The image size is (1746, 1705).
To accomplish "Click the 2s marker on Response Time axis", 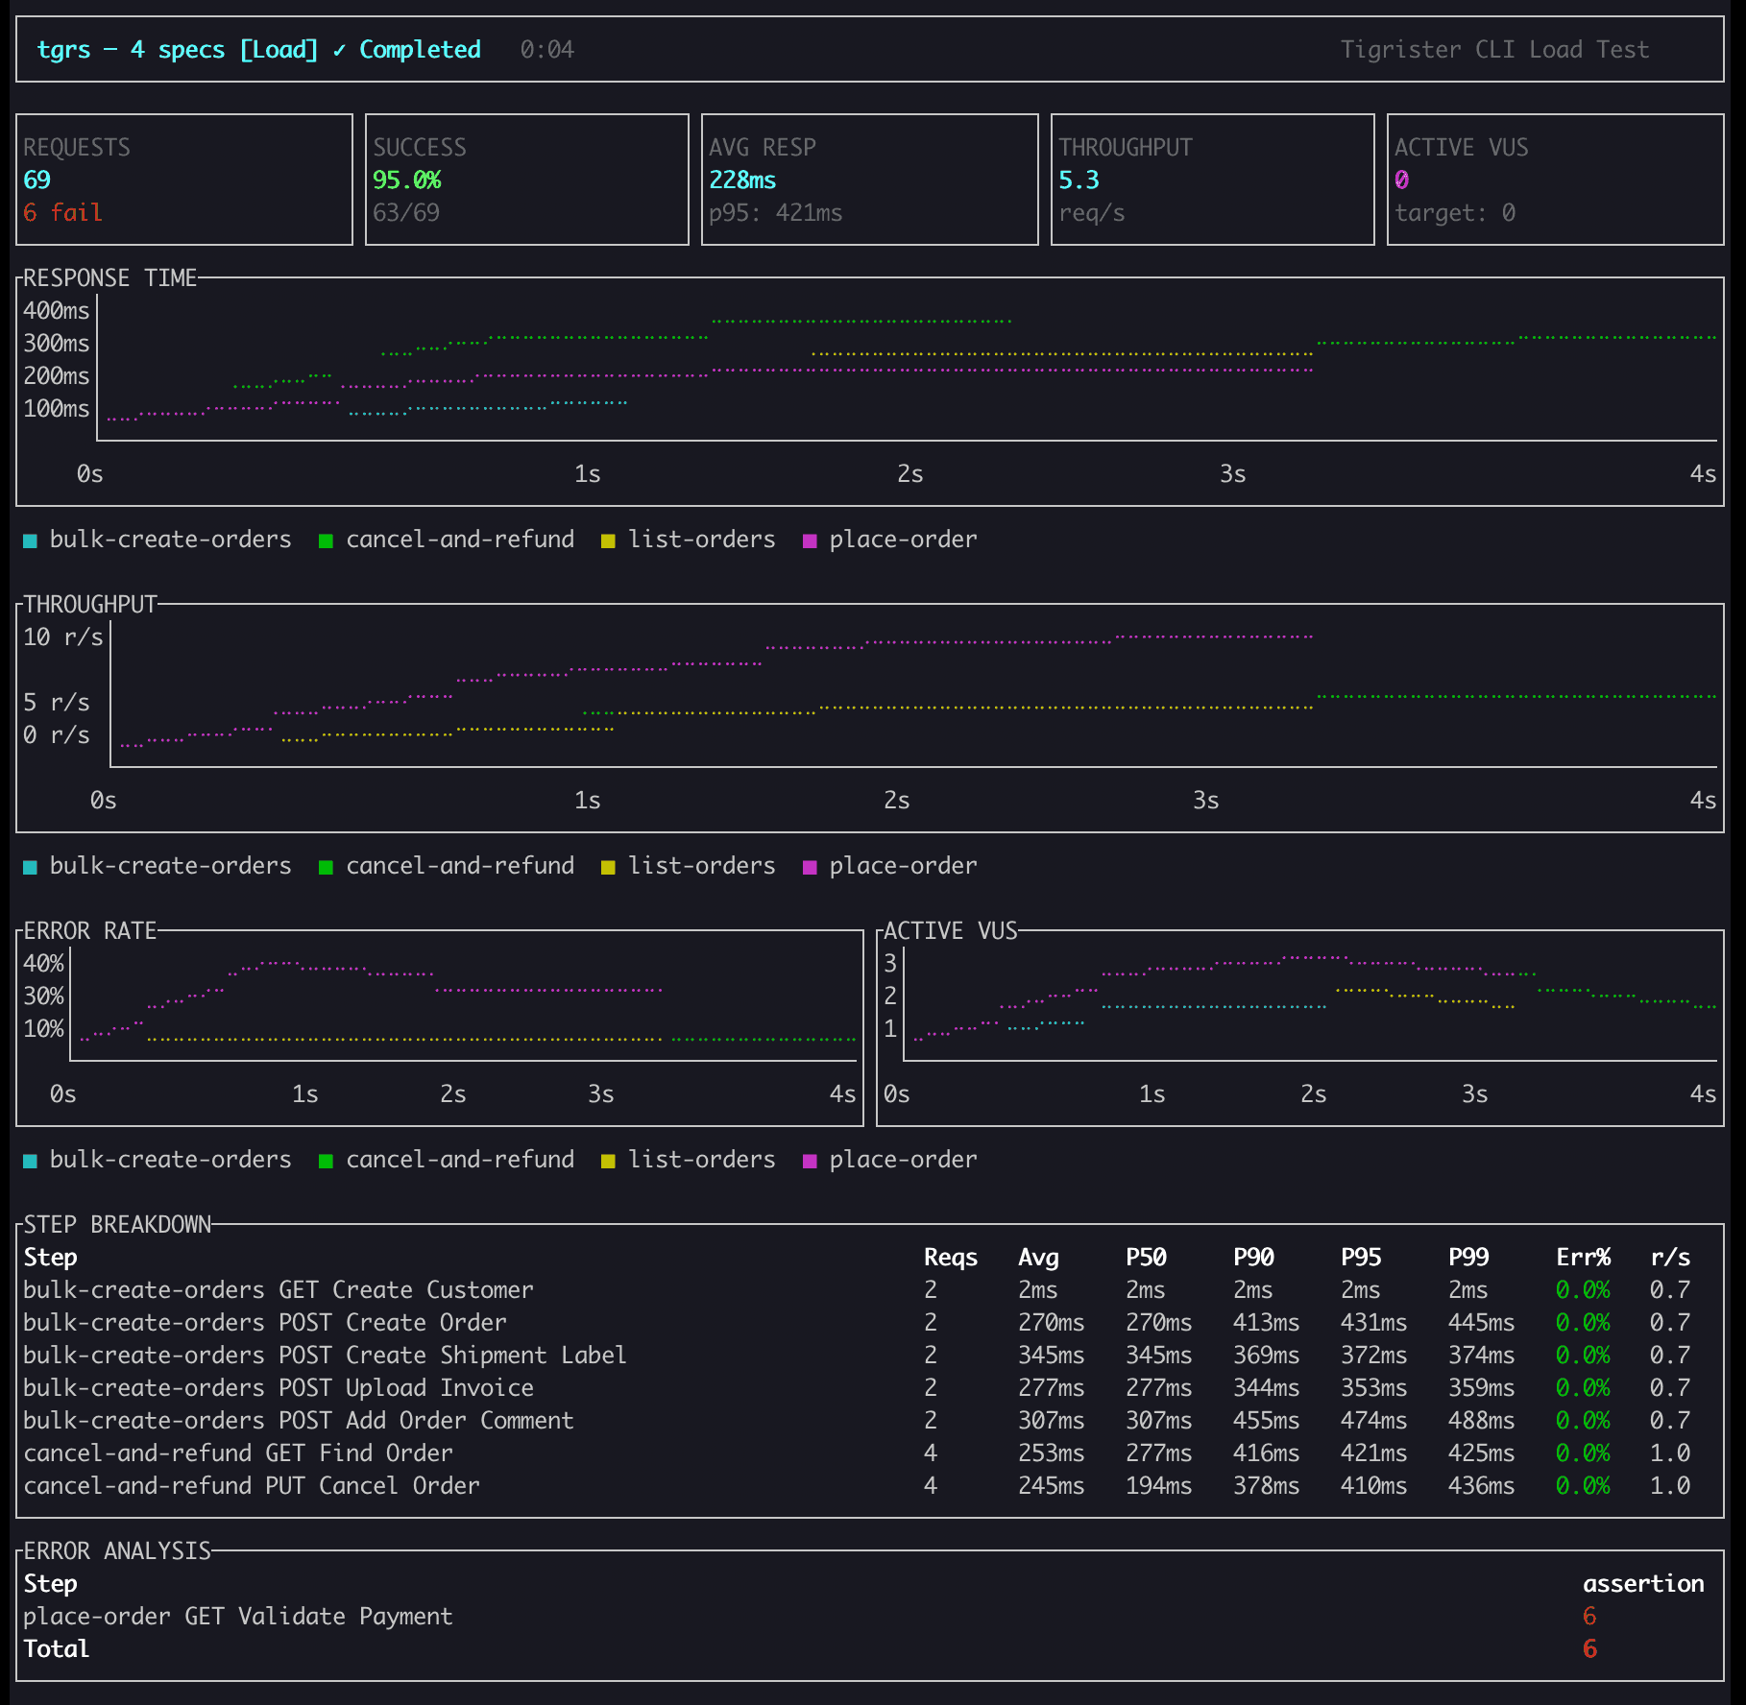I will pyautogui.click(x=909, y=474).
